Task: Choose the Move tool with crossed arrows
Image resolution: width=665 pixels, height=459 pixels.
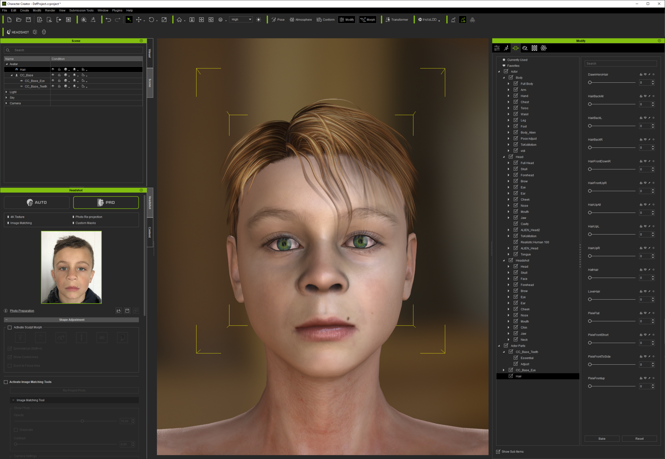Action: [x=139, y=20]
